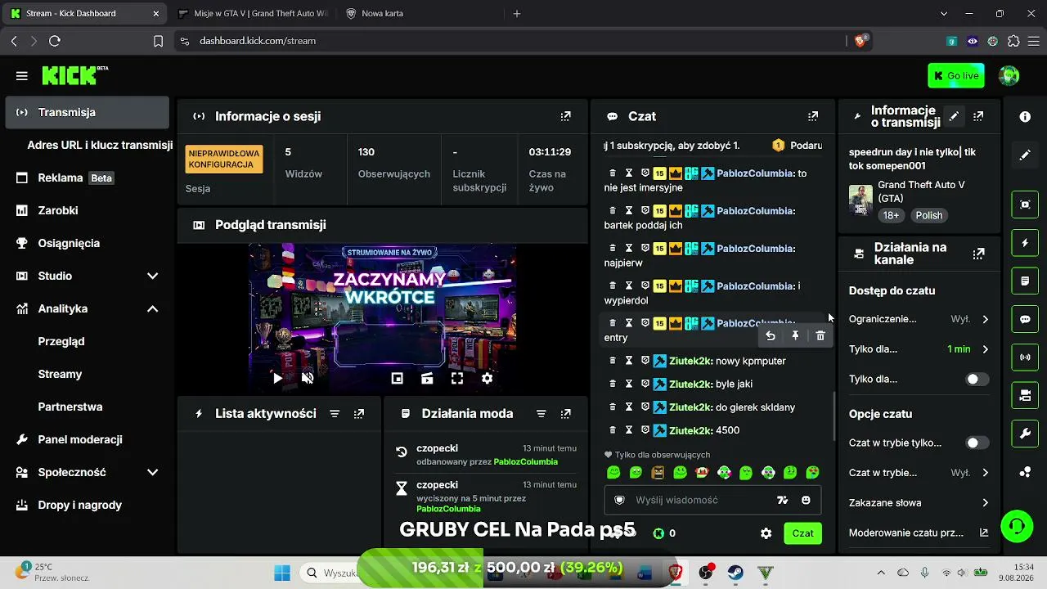Viewport: 1047px width, 589px height.
Task: Pin the "entry" chat message
Action: point(795,335)
